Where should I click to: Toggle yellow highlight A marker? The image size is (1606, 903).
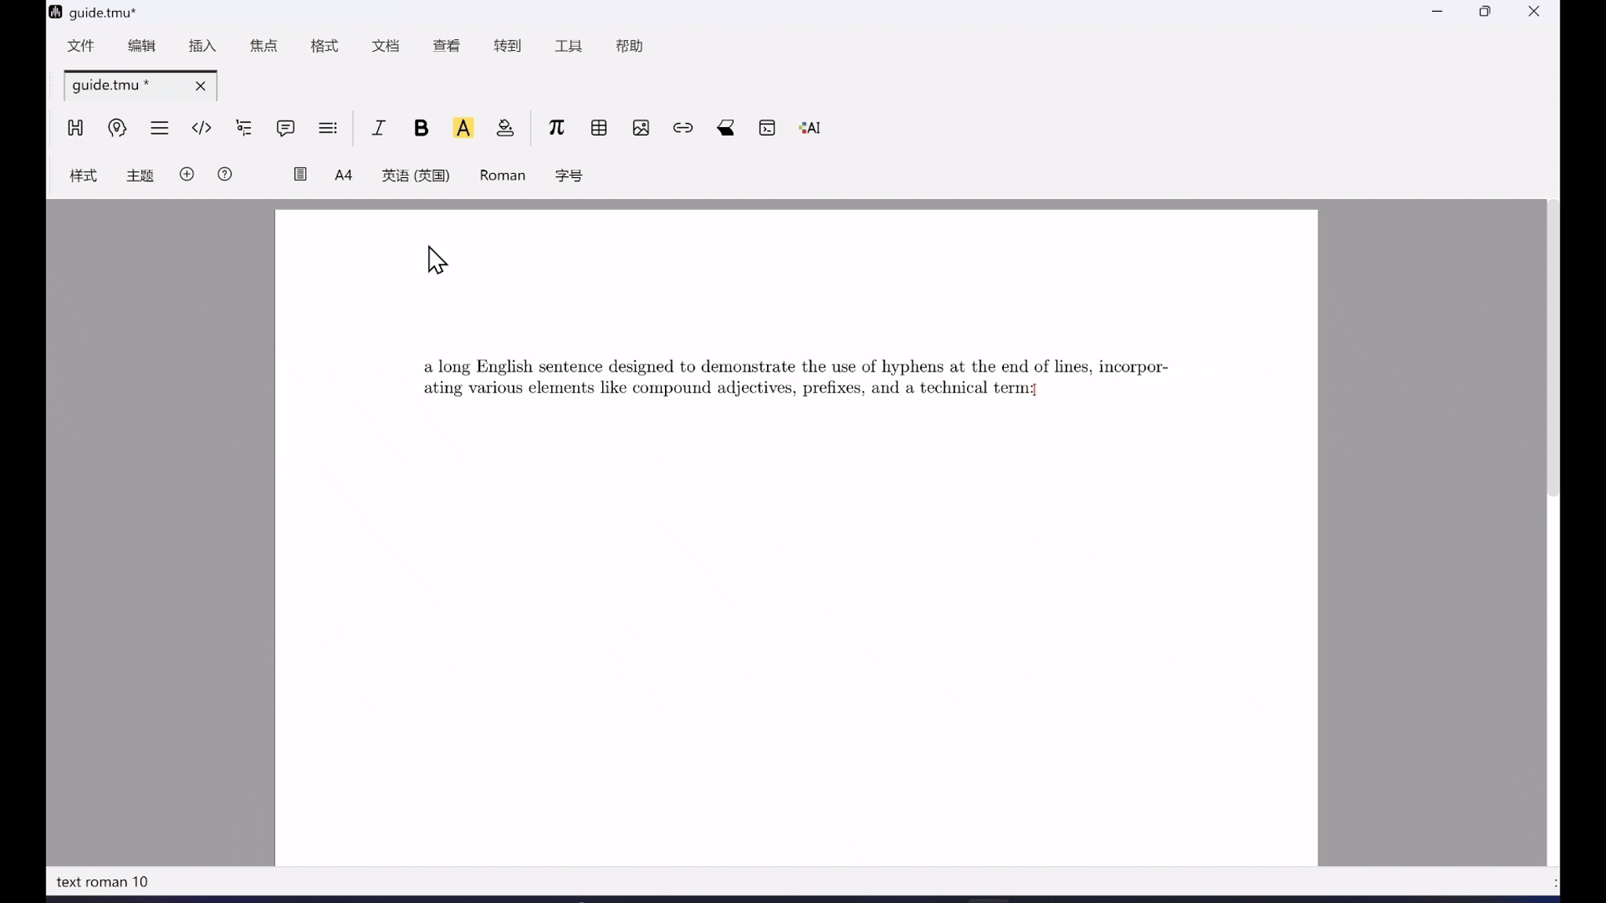[463, 128]
